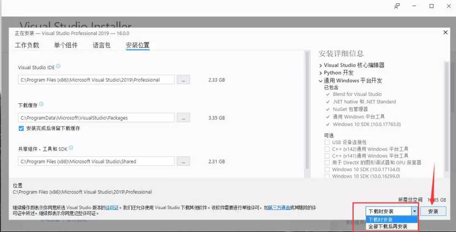
Task: Open the 语言包 tab
Action: click(x=101, y=45)
